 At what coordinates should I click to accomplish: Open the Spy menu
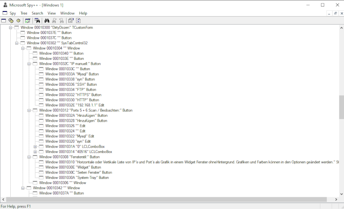pos(13,13)
